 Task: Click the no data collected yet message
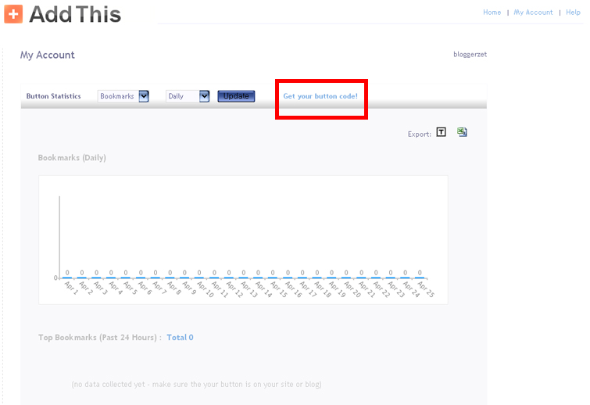(x=196, y=385)
